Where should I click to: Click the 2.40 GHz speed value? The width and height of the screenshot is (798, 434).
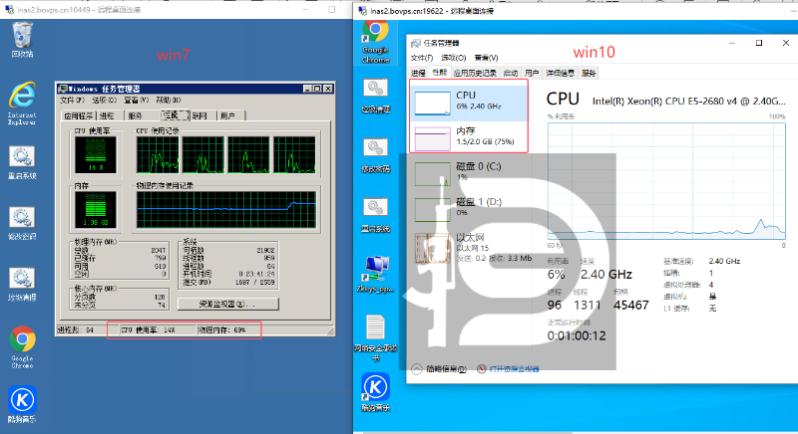606,275
